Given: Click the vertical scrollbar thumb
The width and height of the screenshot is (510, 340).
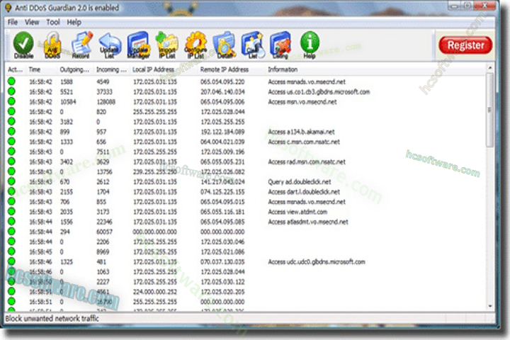Looking at the screenshot, I should coord(490,110).
